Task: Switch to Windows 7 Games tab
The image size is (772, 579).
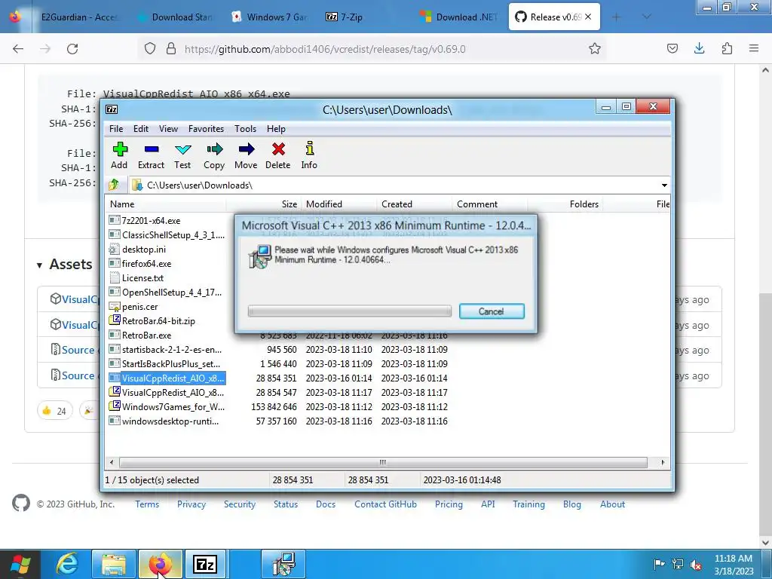Action: (270, 17)
